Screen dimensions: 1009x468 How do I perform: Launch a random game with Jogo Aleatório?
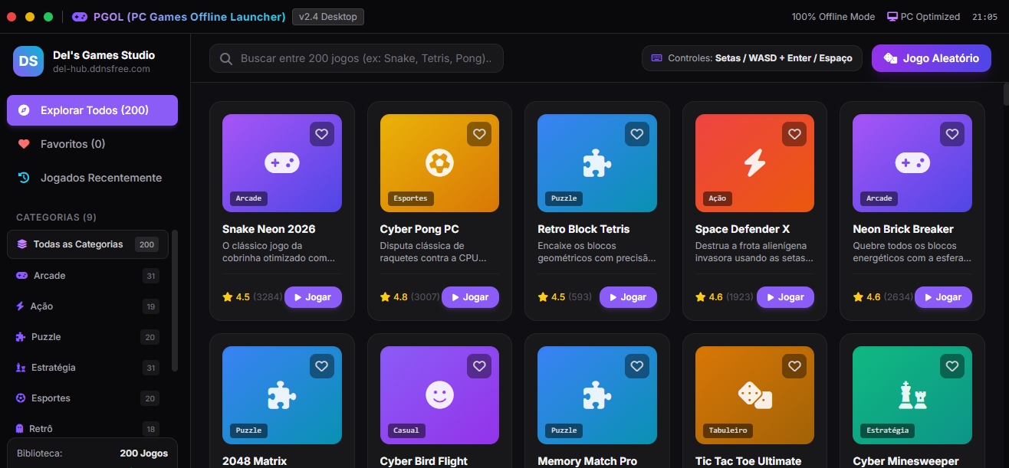click(932, 58)
